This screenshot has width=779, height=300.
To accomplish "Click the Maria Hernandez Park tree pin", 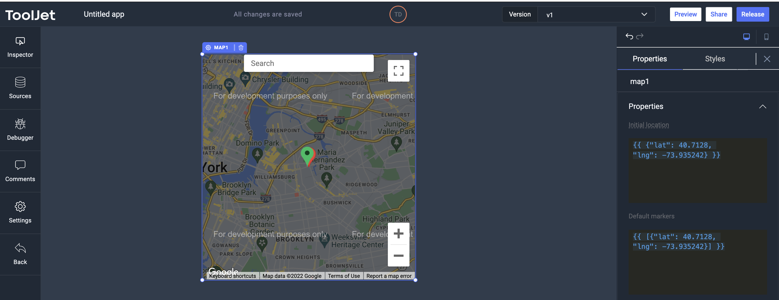I will [326, 180].
